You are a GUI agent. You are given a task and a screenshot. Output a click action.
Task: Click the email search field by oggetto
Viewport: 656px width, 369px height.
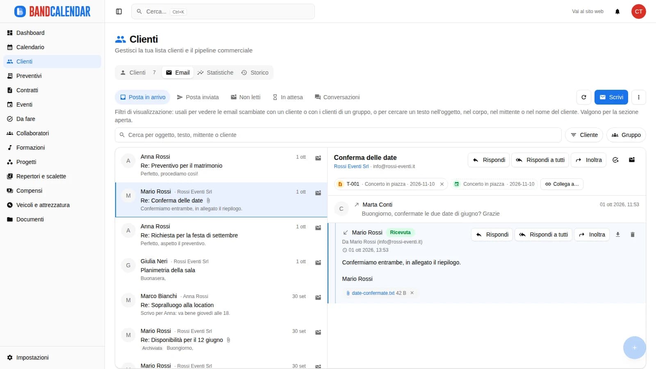tap(338, 135)
